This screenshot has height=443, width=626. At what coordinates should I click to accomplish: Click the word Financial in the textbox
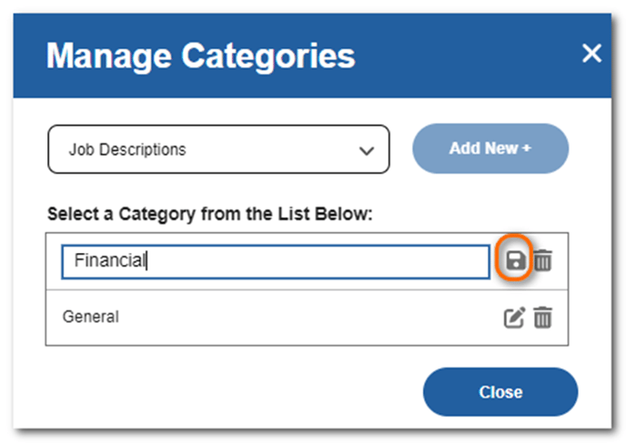tap(110, 260)
